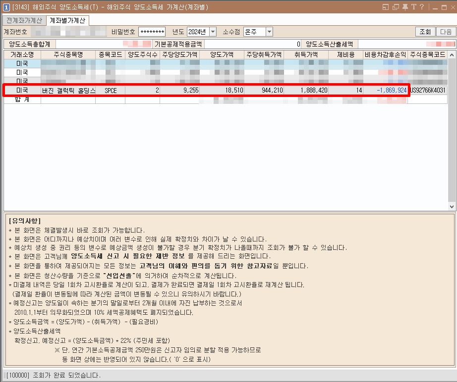457x382 pixels.
Task: Click the pin window icon in titlebar
Action: (405, 7)
